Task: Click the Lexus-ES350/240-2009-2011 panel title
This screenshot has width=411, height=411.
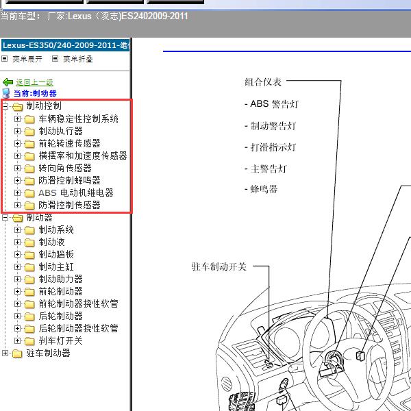Action: coord(66,45)
